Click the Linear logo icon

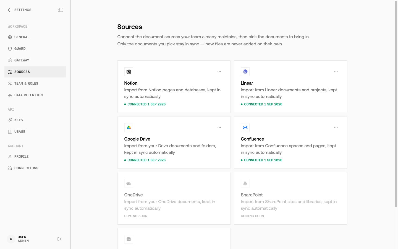tap(245, 72)
